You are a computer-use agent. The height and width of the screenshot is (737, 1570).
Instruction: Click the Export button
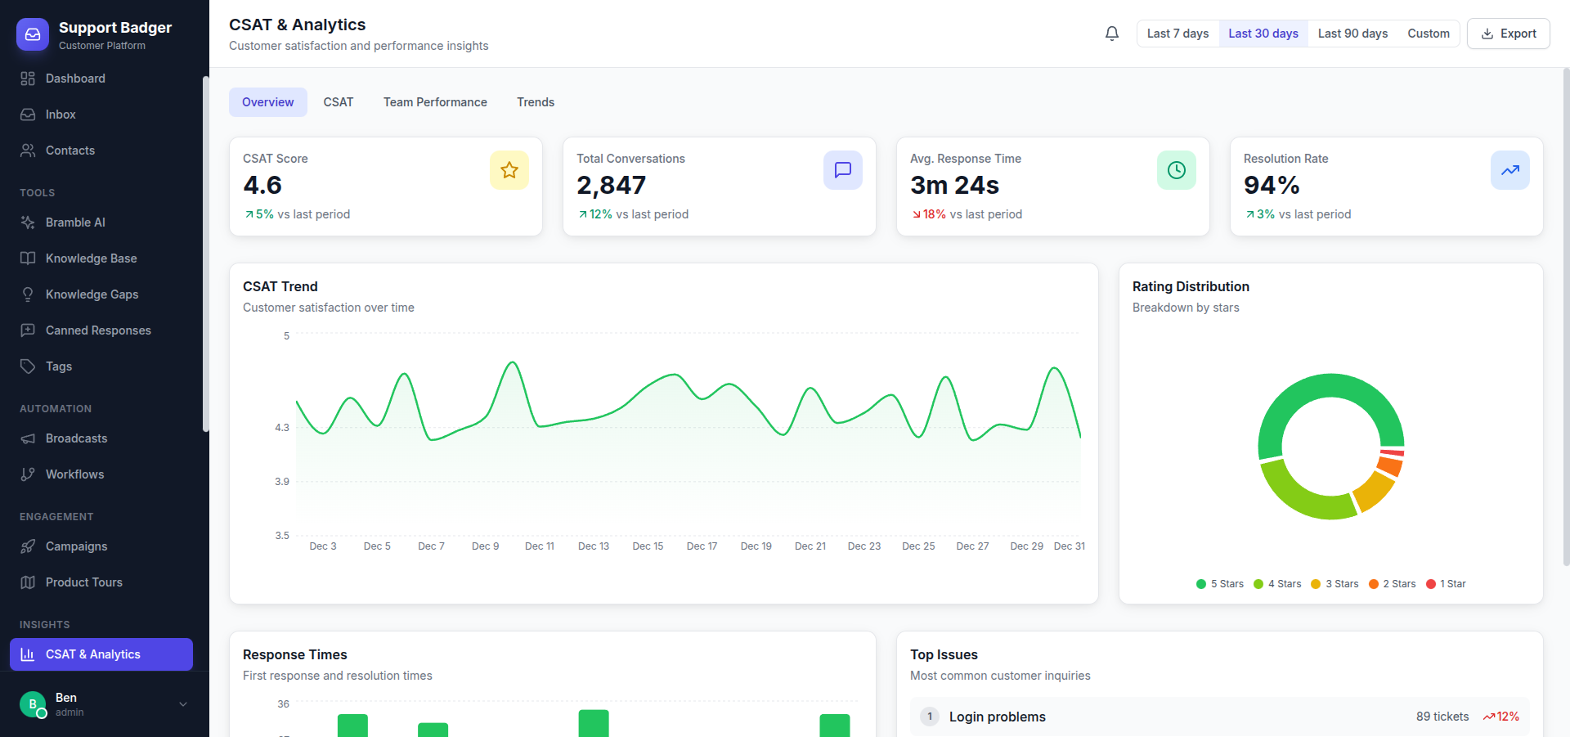pyautogui.click(x=1507, y=33)
